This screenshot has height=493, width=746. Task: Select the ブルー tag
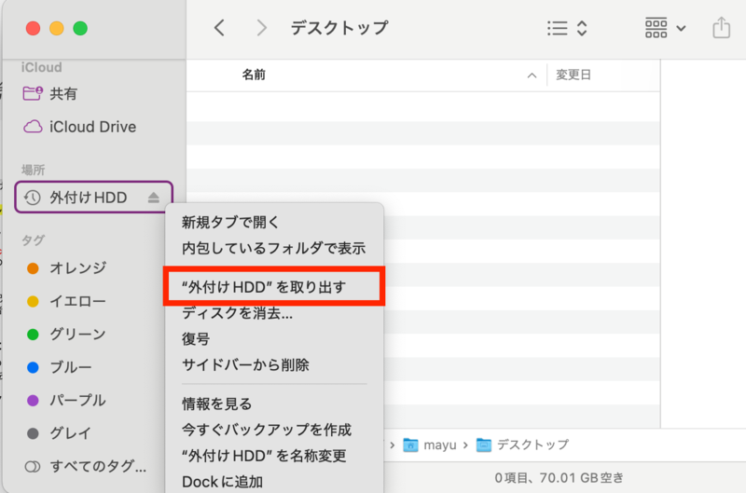(x=59, y=367)
